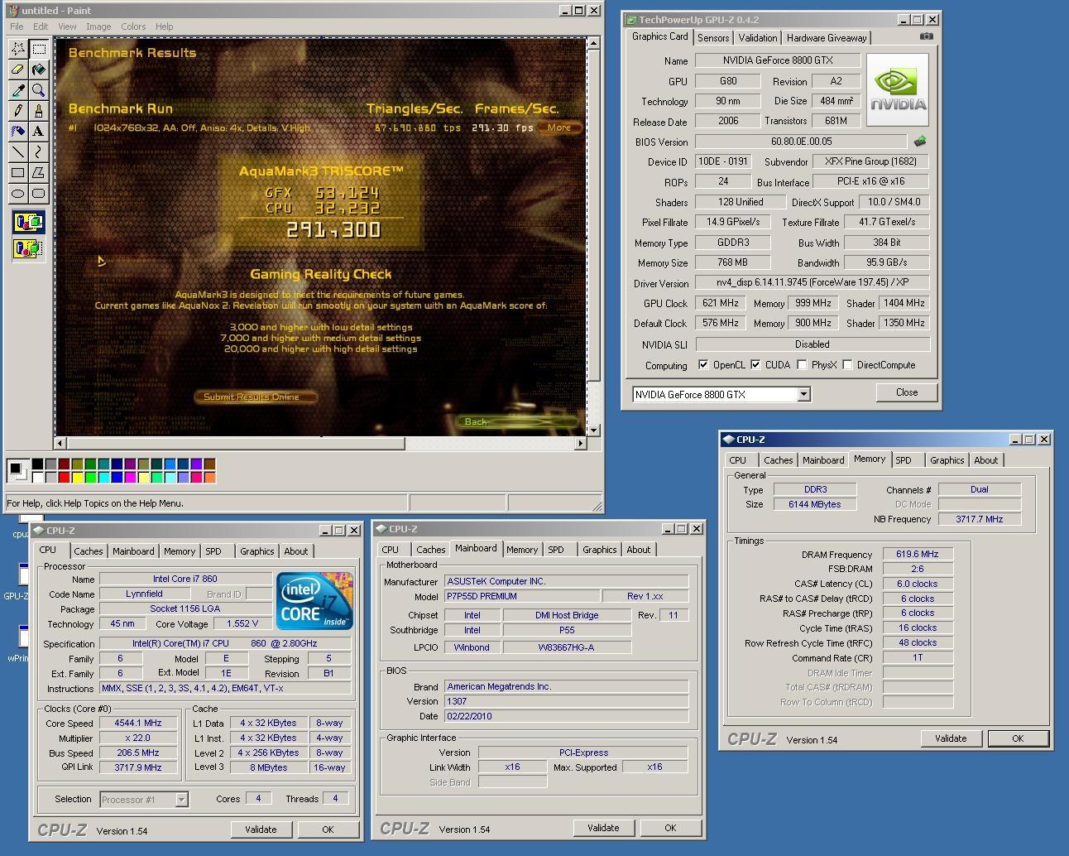Switch to Validation tab in GPU-Z
The width and height of the screenshot is (1069, 856).
[758, 37]
